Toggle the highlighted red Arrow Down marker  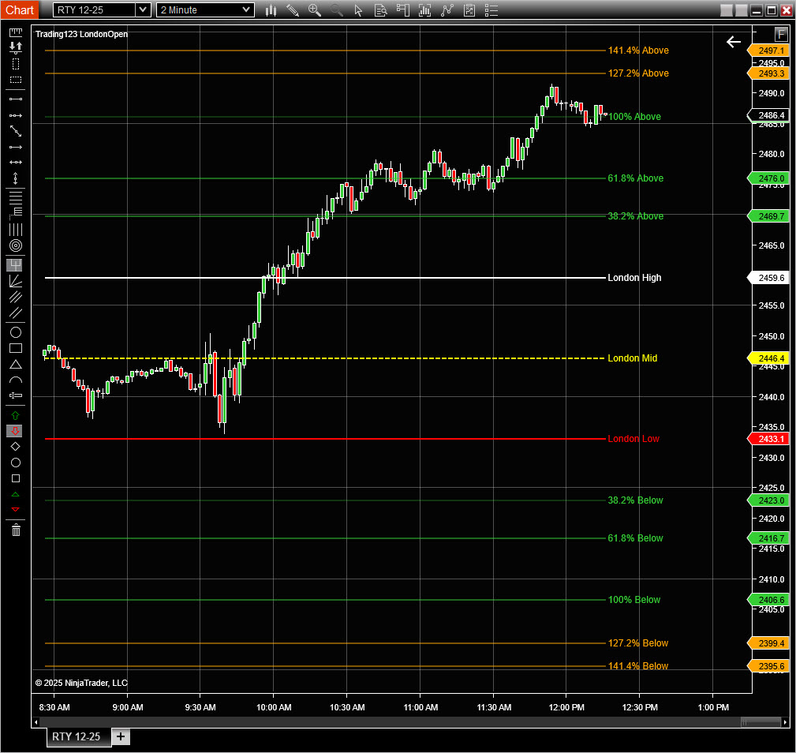click(x=15, y=431)
